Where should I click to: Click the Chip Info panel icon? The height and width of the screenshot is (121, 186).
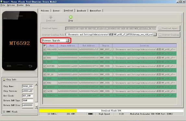tap(4, 79)
